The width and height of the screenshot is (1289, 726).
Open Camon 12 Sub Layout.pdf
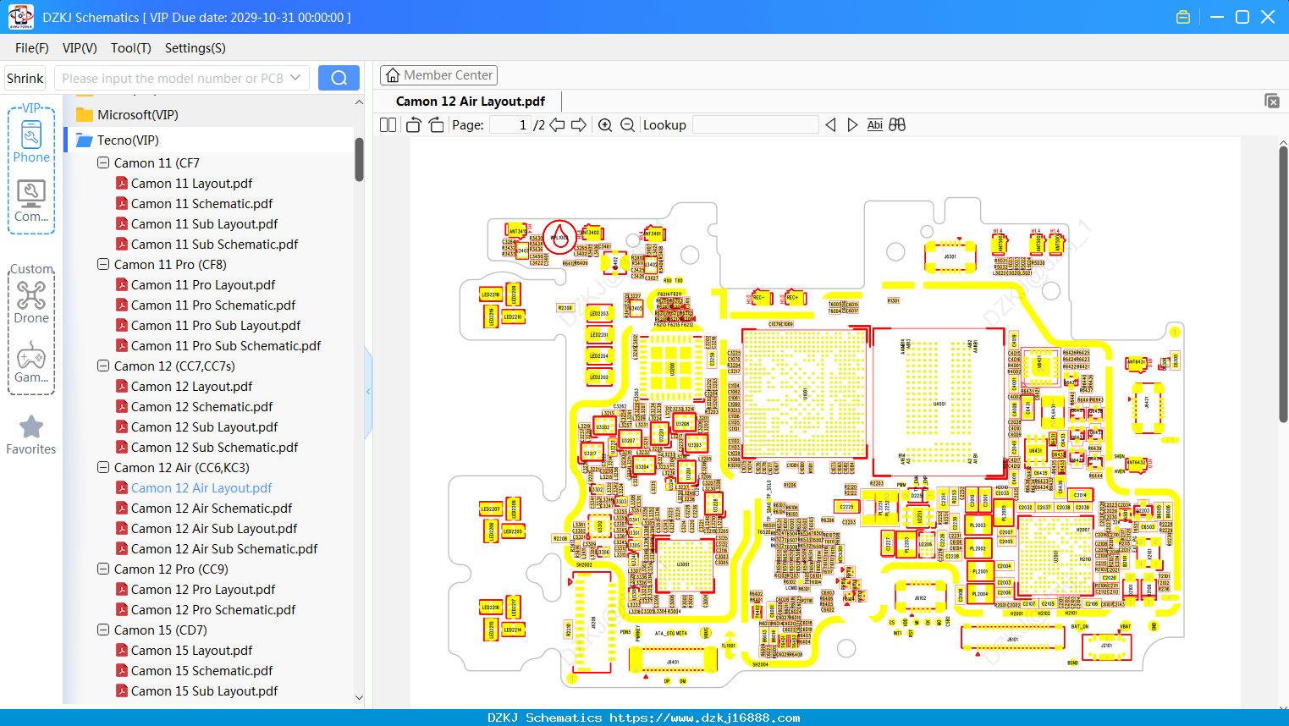click(204, 426)
